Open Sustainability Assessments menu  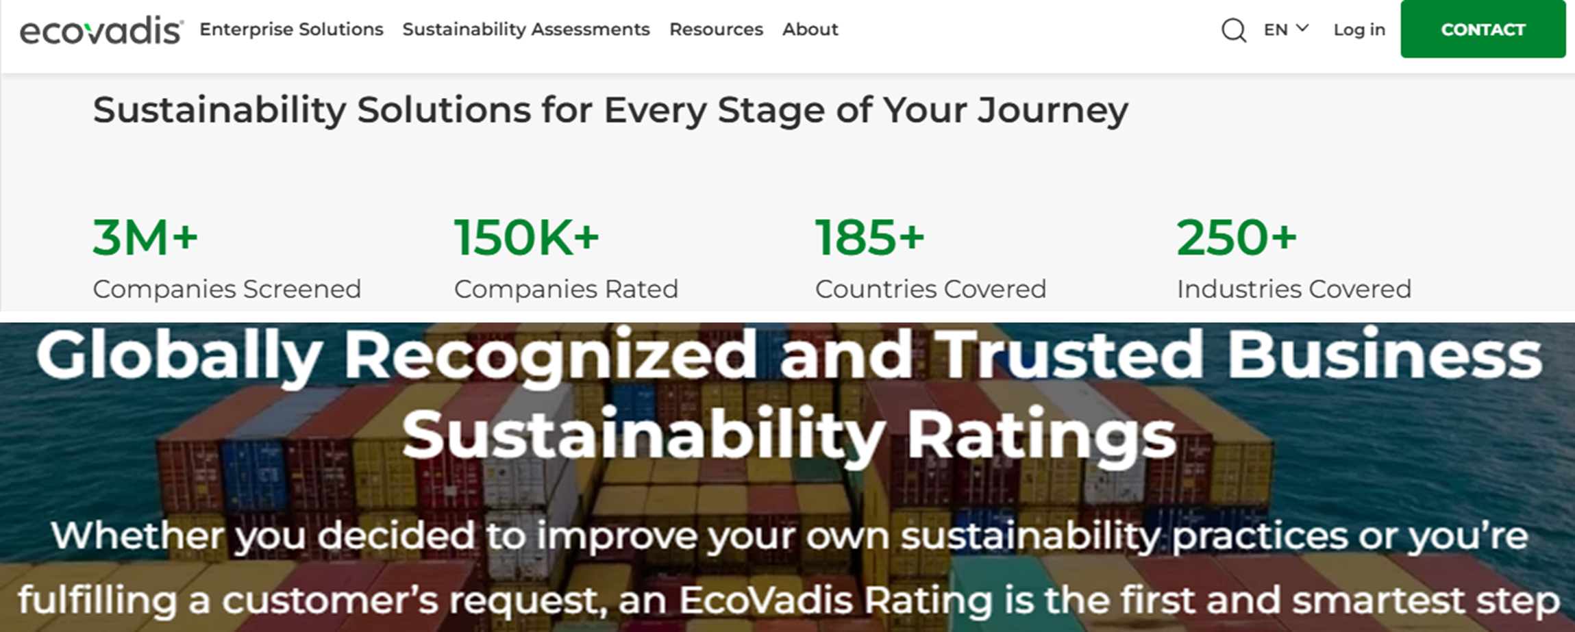[x=525, y=29]
